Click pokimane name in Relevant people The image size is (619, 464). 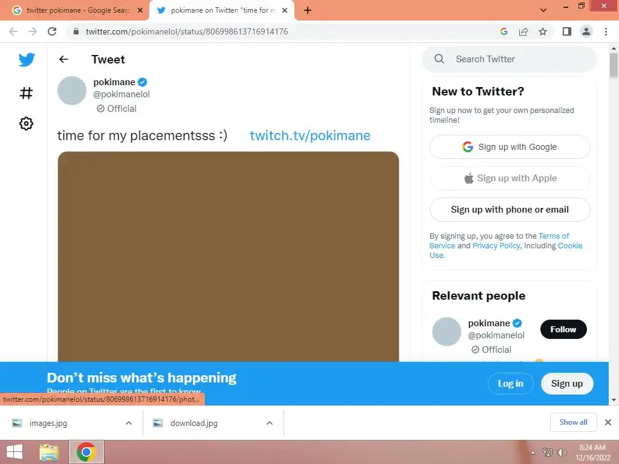tap(488, 323)
